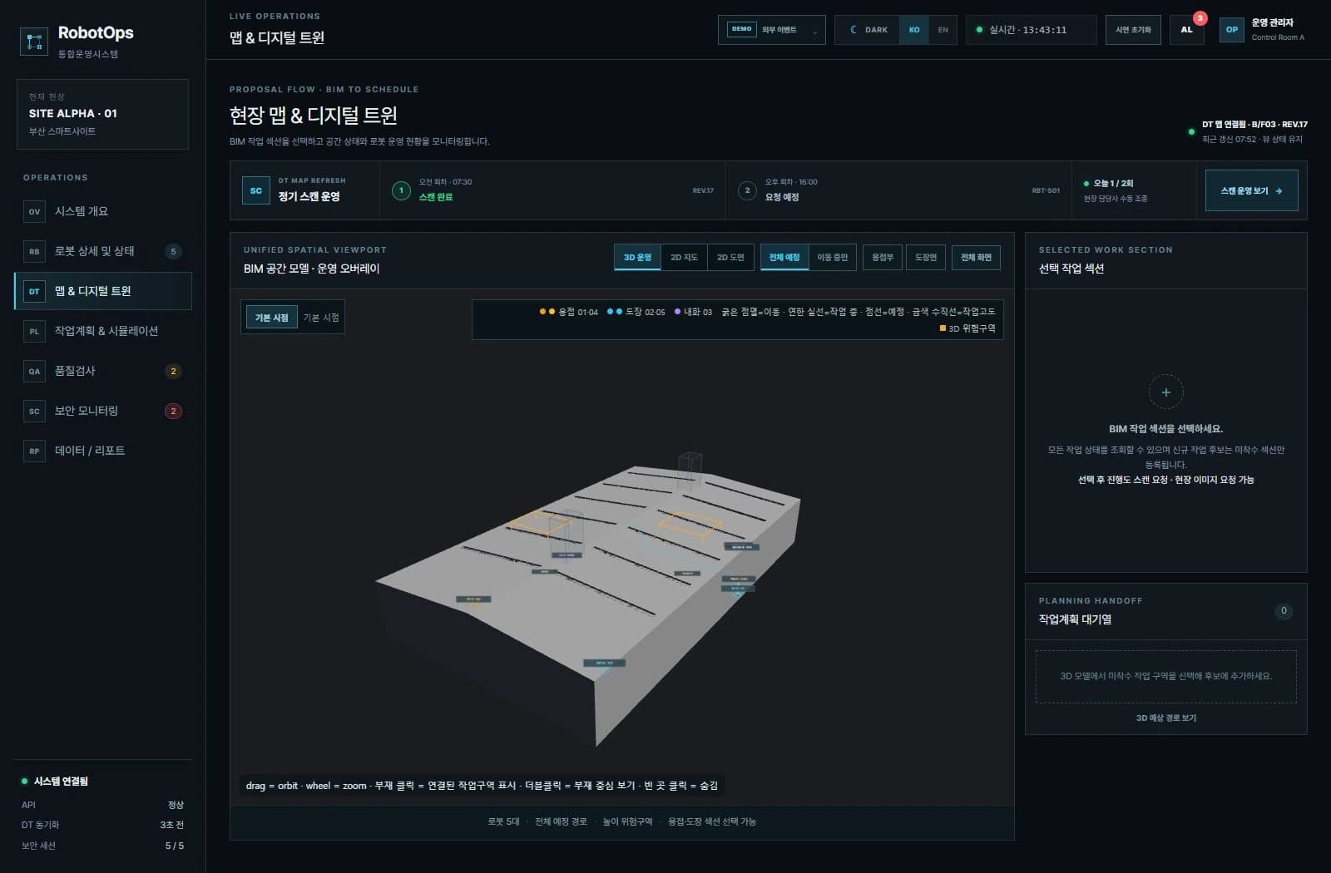
Task: Toggle the 도장면 section filter
Action: [x=926, y=258]
